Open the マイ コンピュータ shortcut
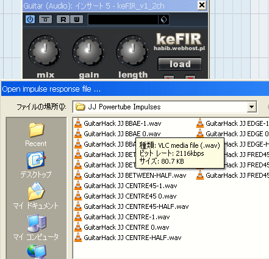Screen dimensions: 269x259 click(x=36, y=227)
